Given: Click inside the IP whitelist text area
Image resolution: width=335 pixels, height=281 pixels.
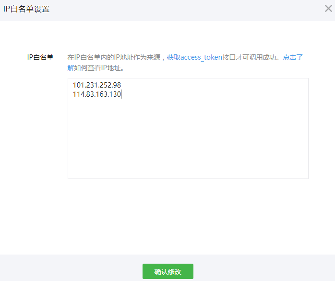Looking at the screenshot, I should [x=188, y=128].
